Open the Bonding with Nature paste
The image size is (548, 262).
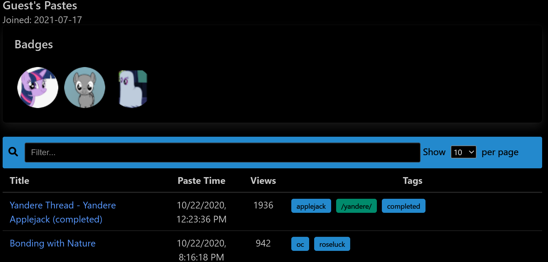pos(53,243)
